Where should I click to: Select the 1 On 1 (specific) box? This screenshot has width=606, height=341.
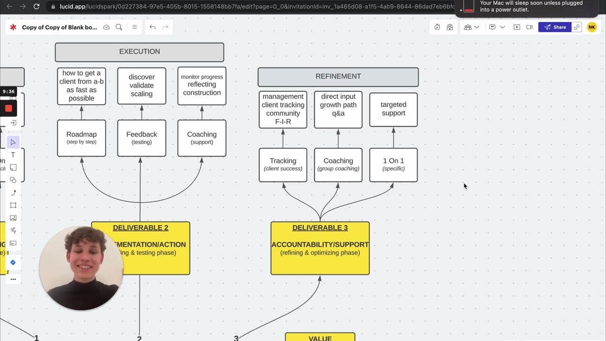pos(393,165)
